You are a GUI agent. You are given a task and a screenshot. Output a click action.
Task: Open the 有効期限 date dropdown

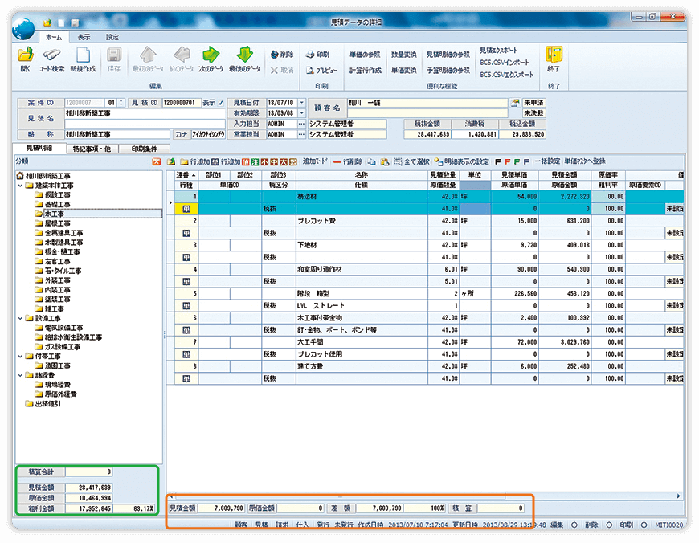click(x=302, y=113)
